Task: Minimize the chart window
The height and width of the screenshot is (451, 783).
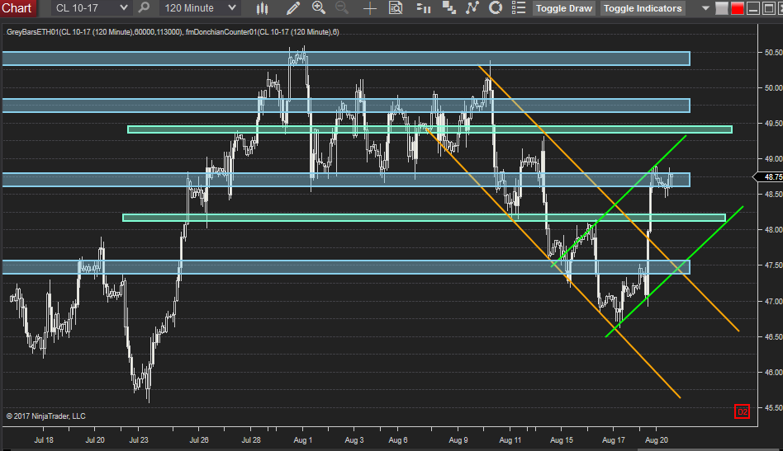Action: click(753, 8)
